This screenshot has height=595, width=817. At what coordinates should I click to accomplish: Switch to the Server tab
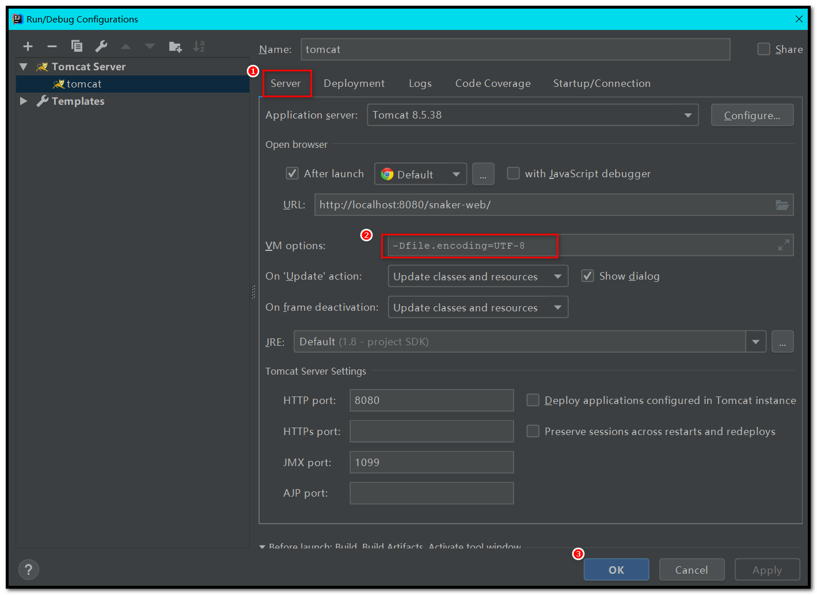coord(286,83)
